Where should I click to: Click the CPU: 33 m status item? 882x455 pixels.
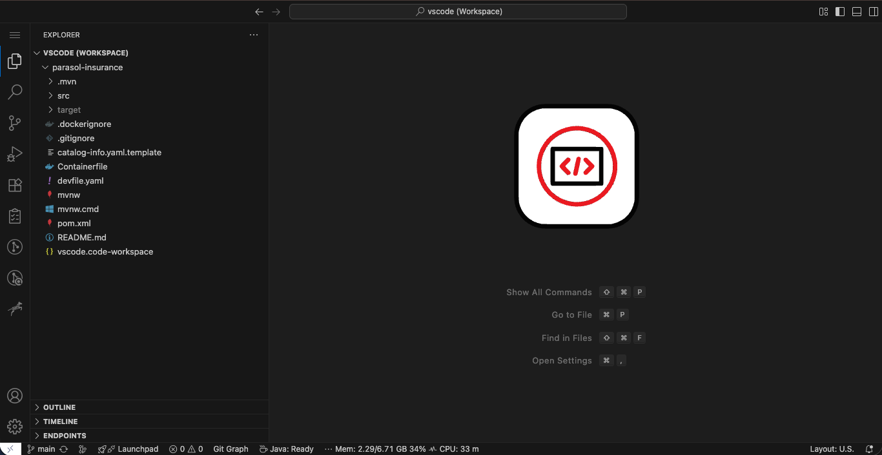coord(455,449)
